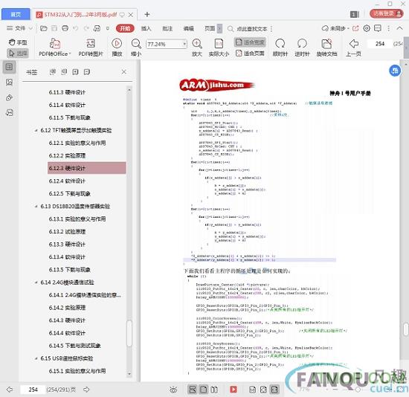The height and width of the screenshot is (397, 409).
Task: Click the 旋转文档 rotate document icon
Action: (x=326, y=48)
